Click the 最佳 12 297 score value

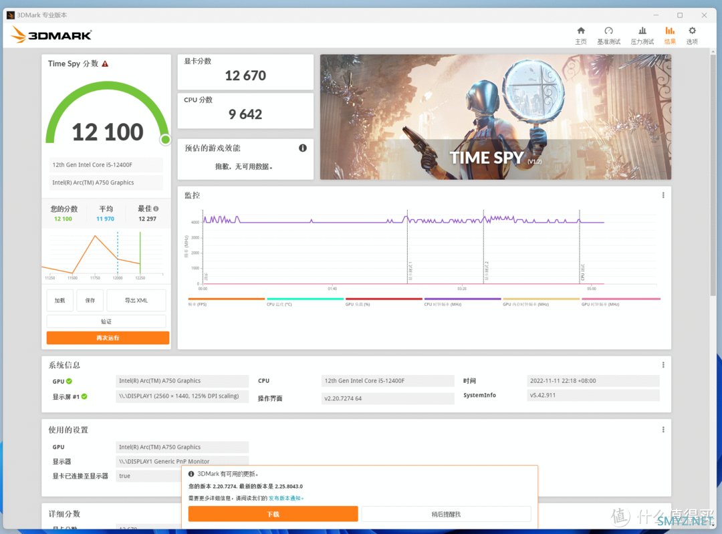click(x=147, y=219)
